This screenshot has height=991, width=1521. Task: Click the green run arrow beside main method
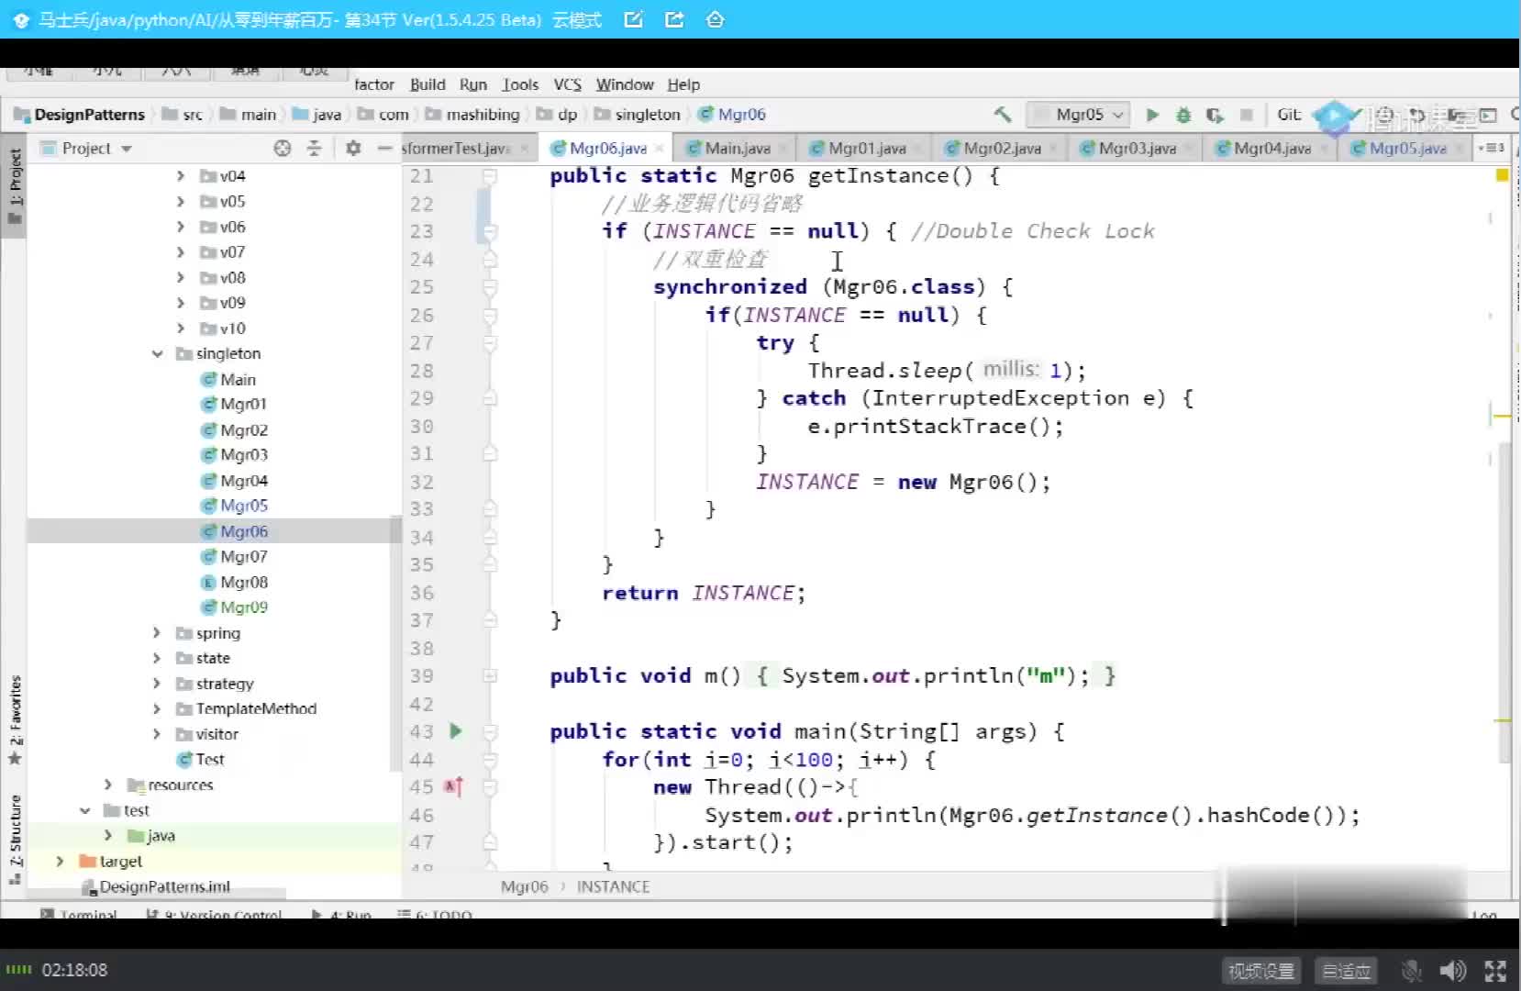(x=456, y=731)
